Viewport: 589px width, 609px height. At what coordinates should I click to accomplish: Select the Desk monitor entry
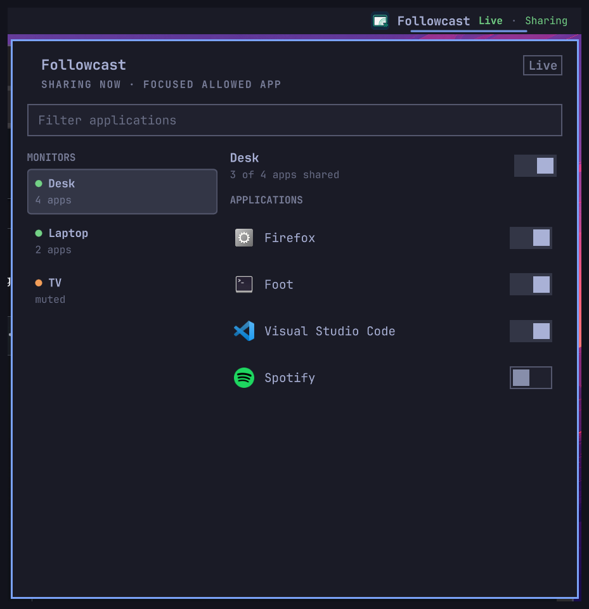click(x=122, y=191)
